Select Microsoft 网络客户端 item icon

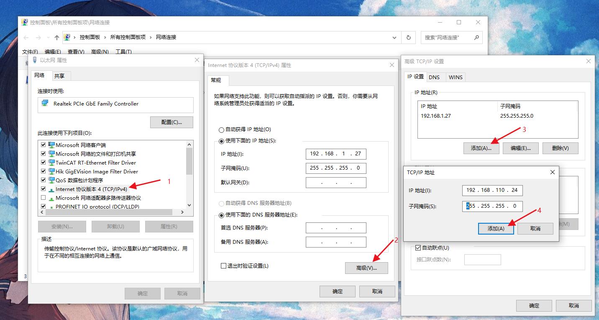[x=51, y=145]
